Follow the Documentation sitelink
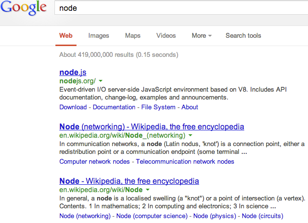The height and width of the screenshot is (223, 308). tap(114, 107)
